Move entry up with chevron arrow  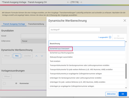(36, 56)
